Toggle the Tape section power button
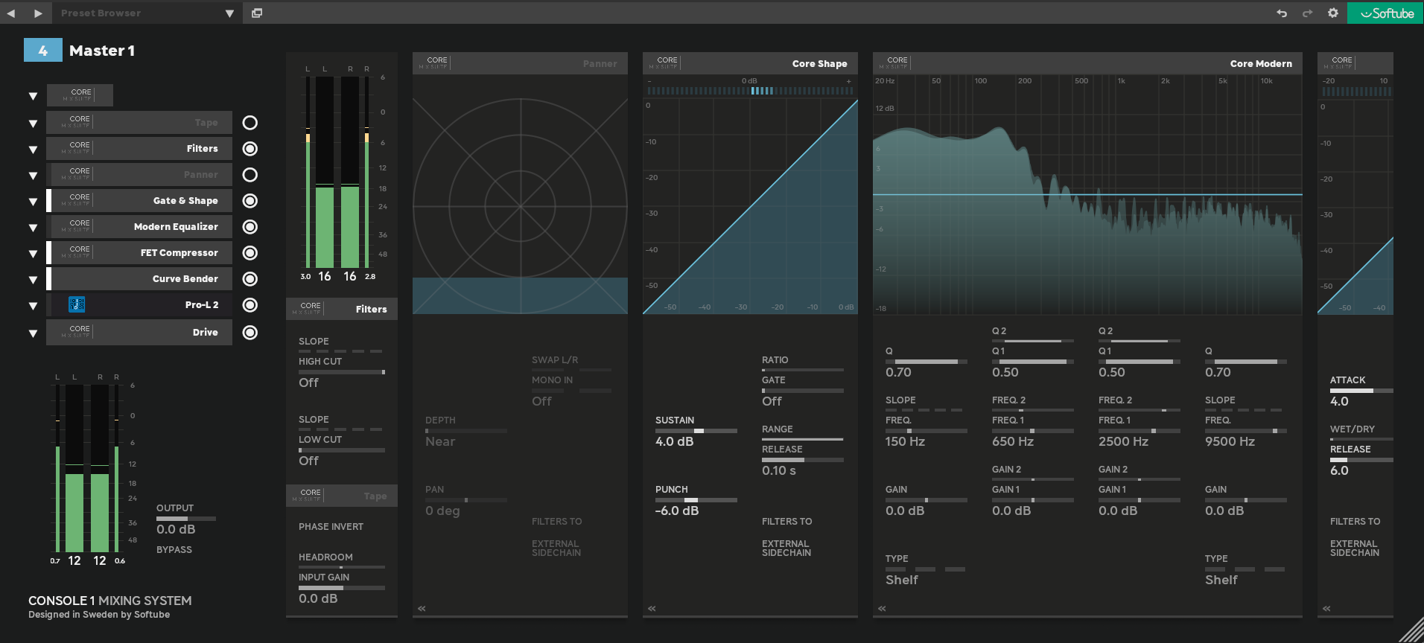Image resolution: width=1424 pixels, height=643 pixels. pos(250,123)
